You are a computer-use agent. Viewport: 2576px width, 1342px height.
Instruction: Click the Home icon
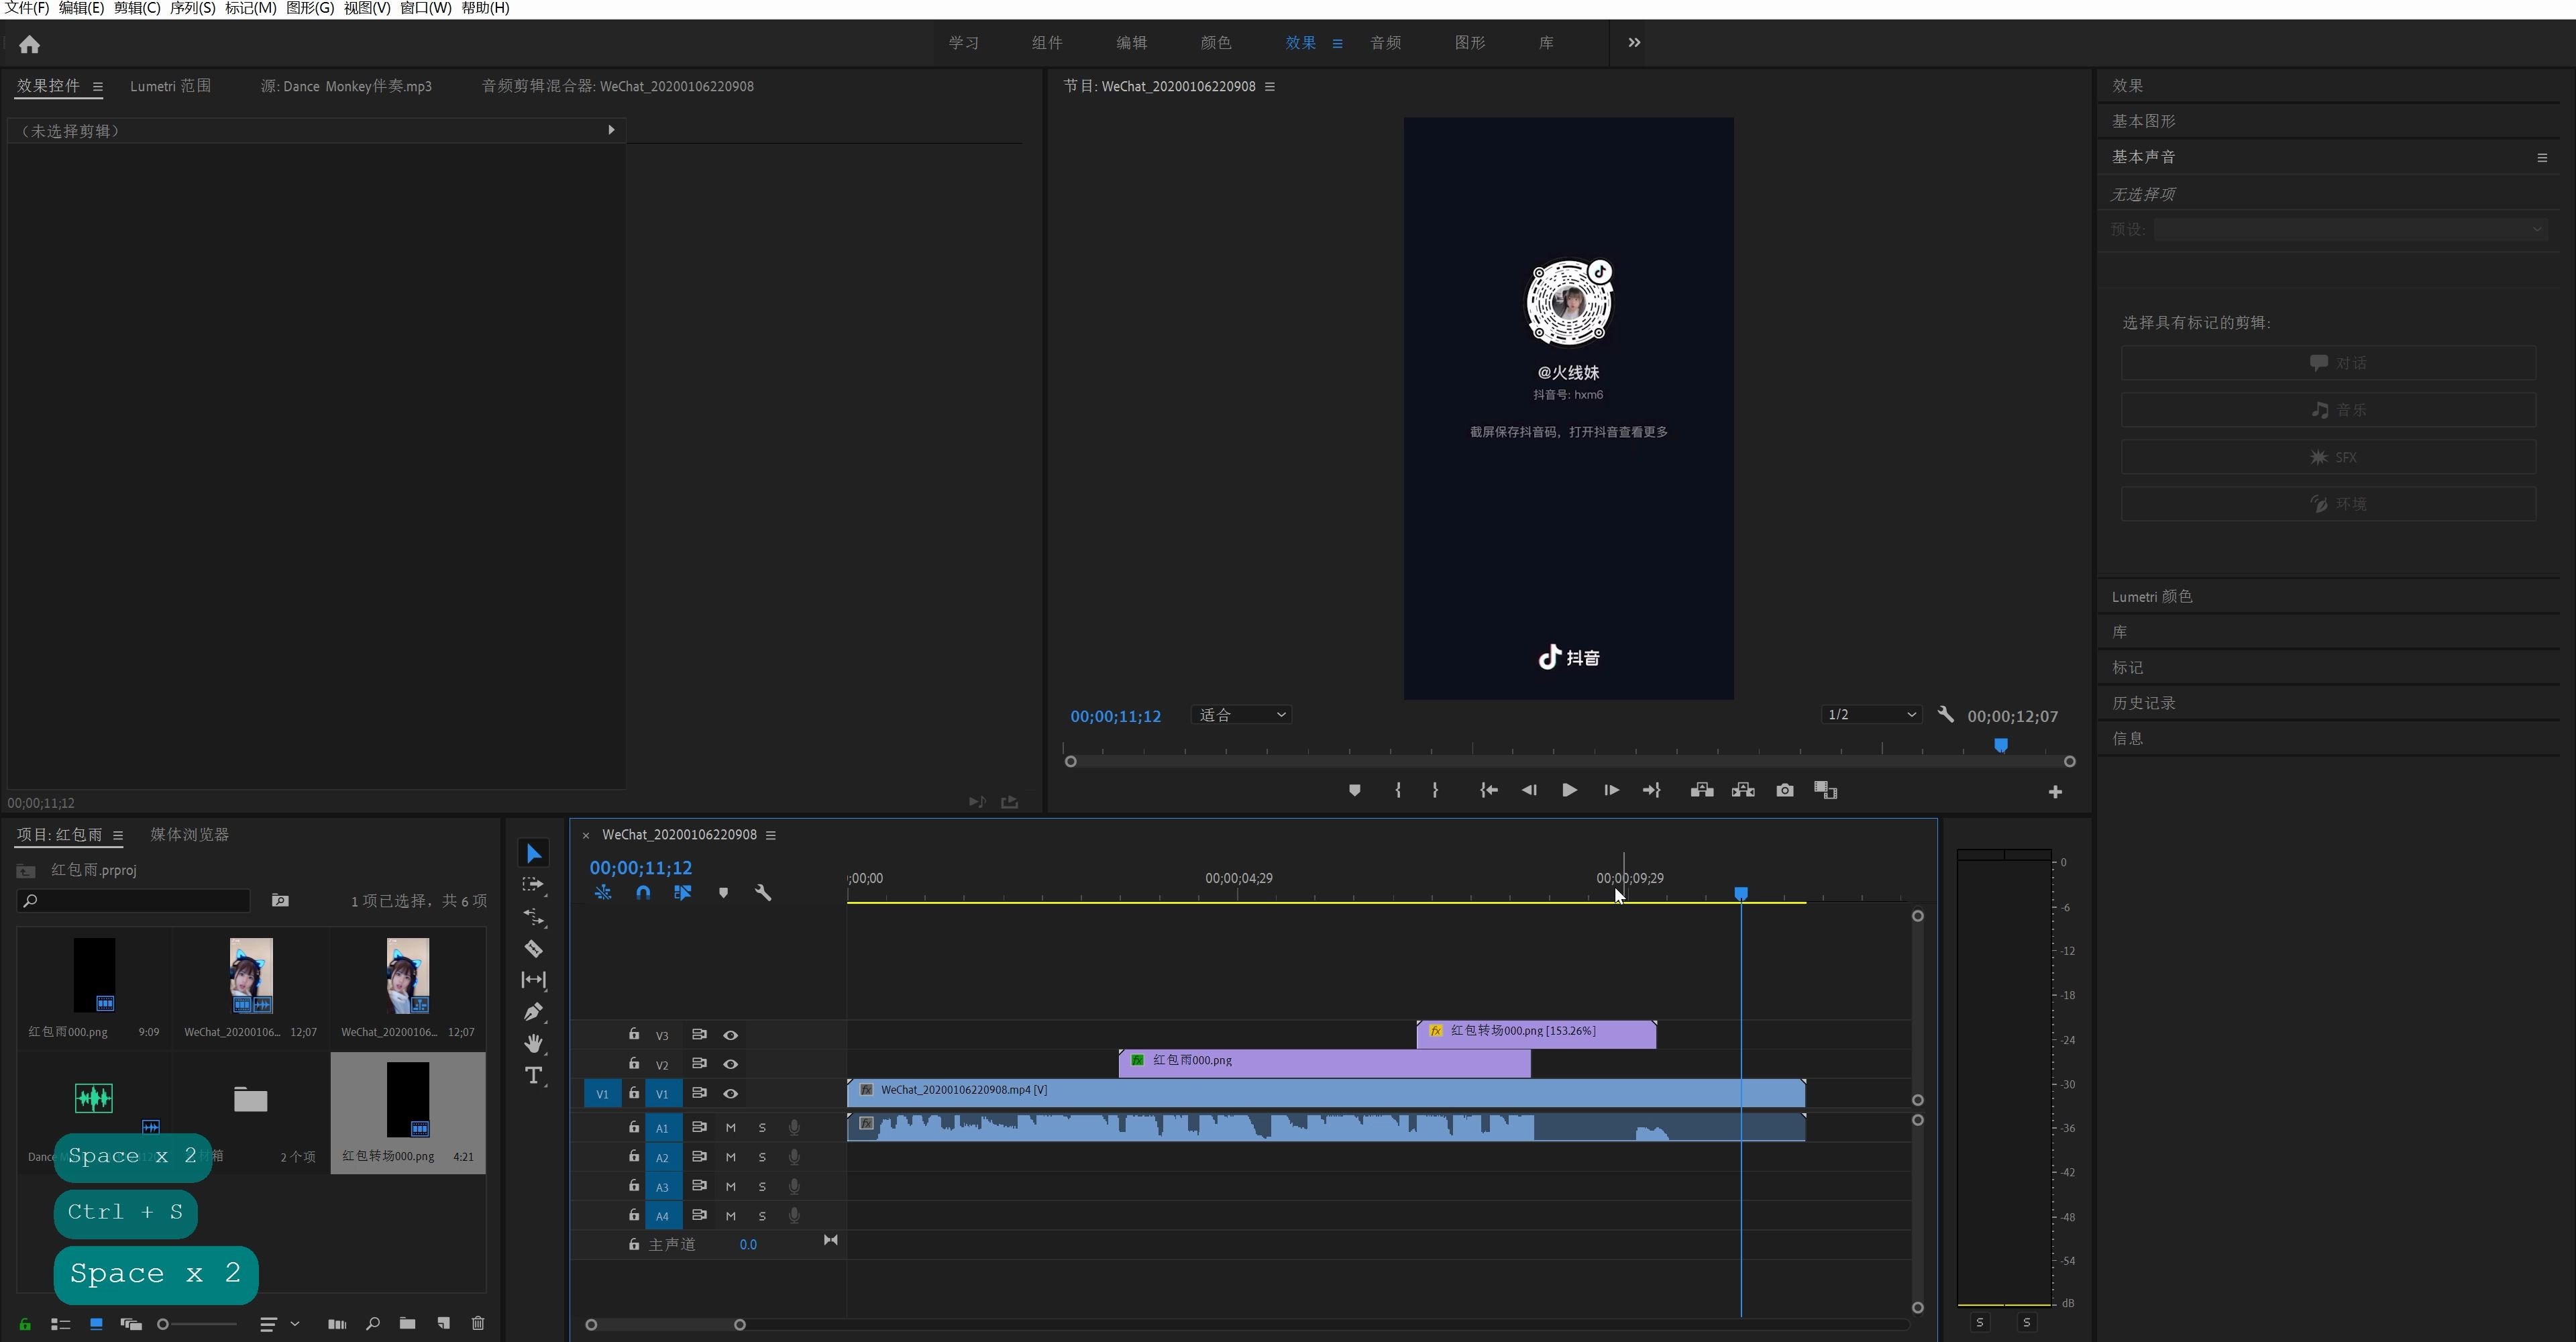click(29, 44)
